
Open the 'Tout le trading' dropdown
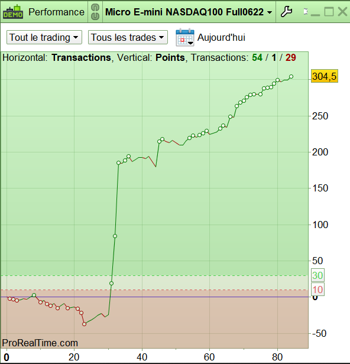point(44,37)
